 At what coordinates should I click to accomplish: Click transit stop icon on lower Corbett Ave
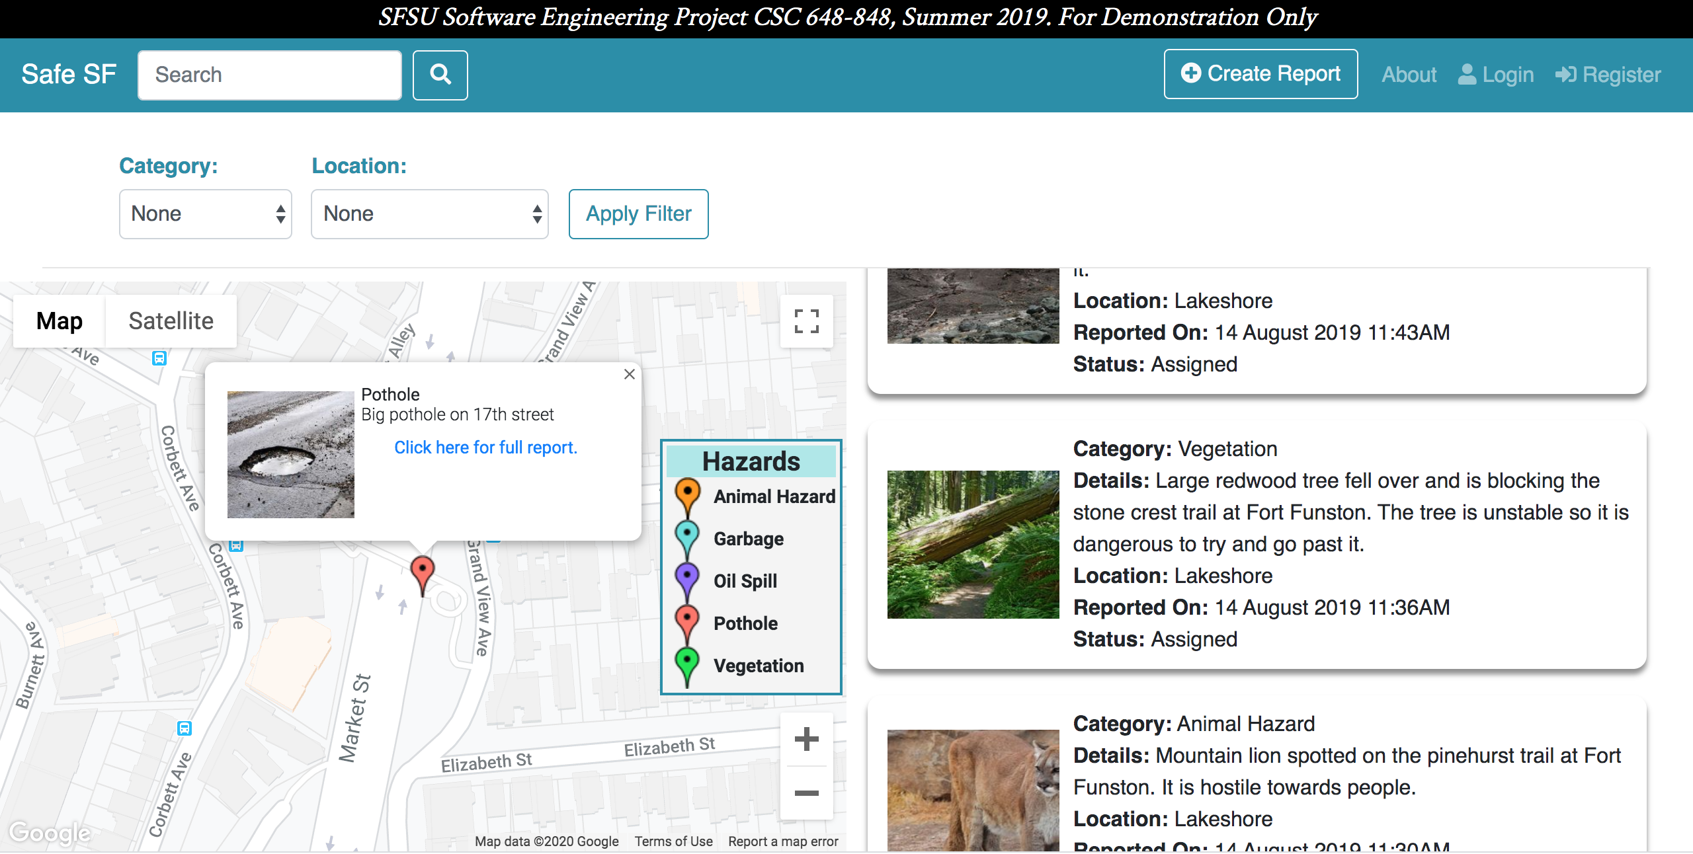pyautogui.click(x=185, y=728)
